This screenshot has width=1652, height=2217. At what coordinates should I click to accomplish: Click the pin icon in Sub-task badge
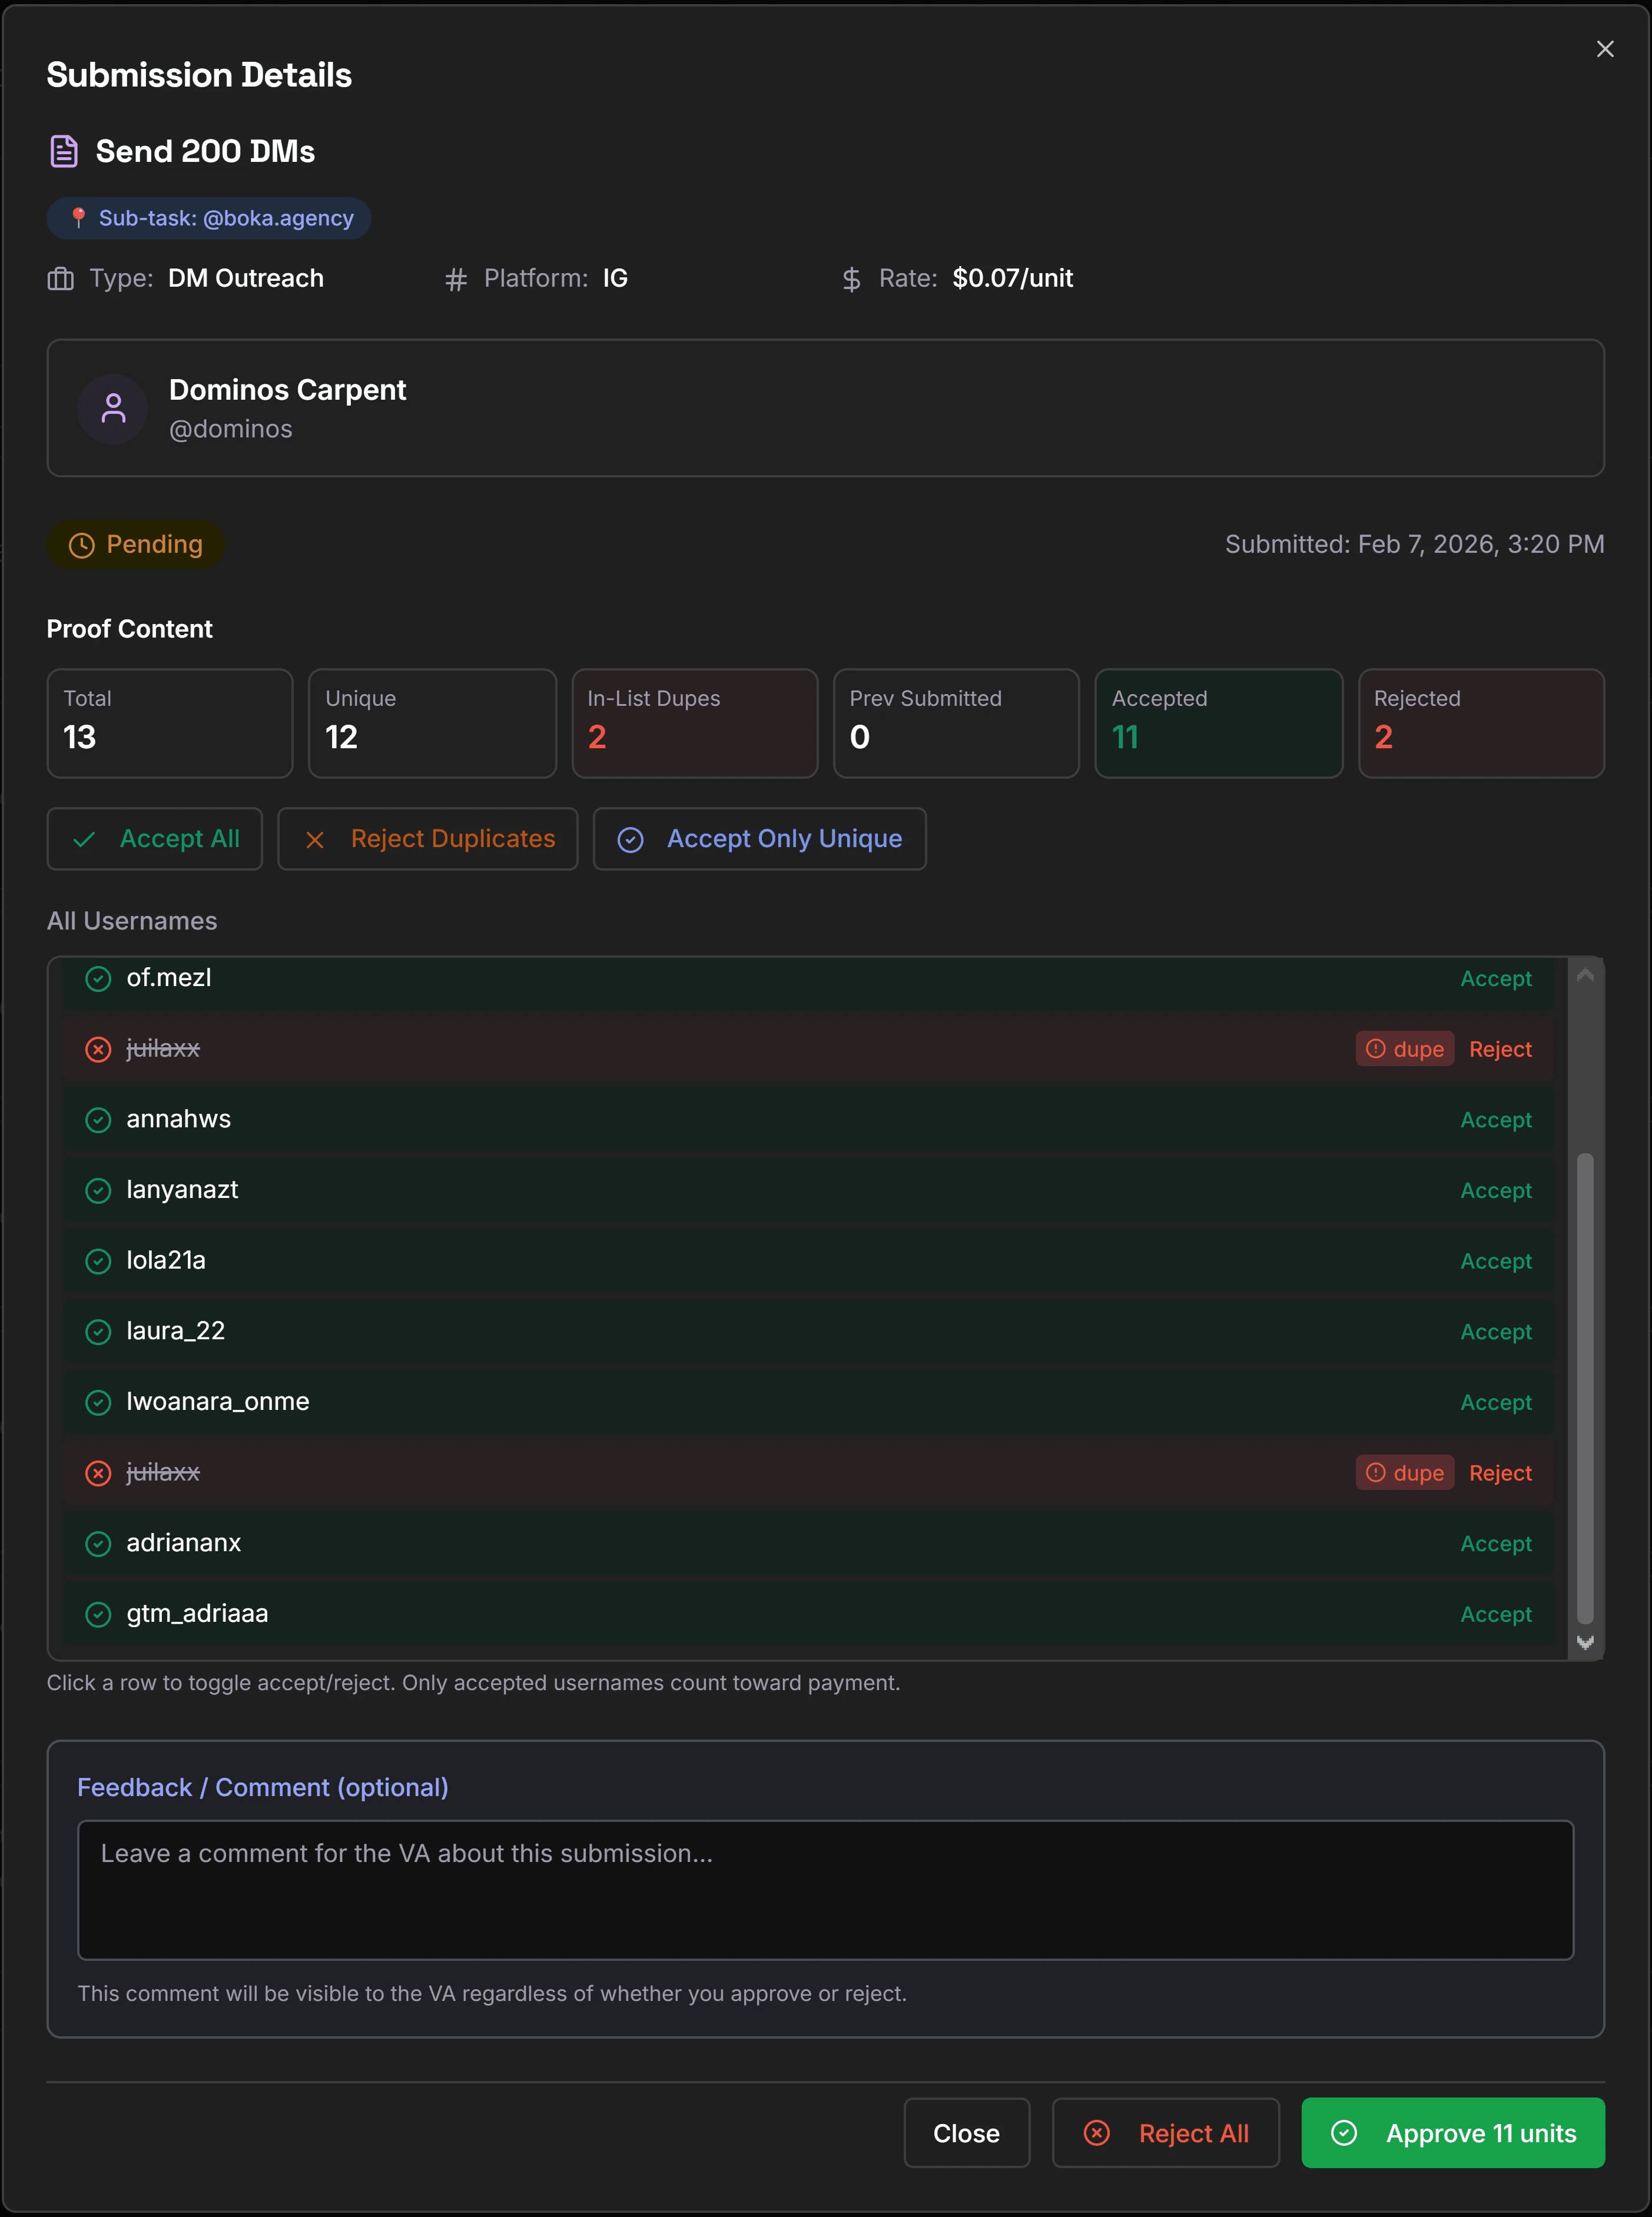78,217
